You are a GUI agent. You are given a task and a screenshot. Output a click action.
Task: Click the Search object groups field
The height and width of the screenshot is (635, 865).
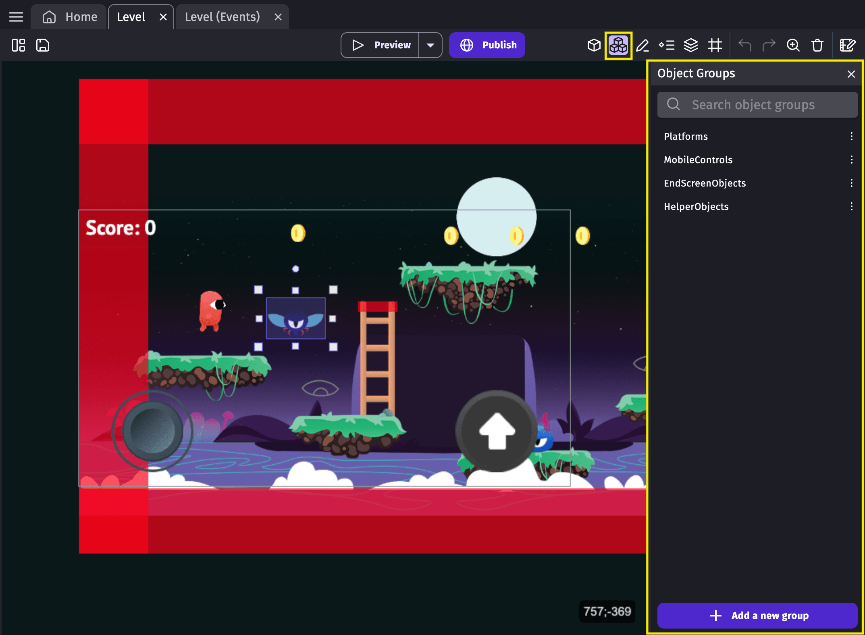pyautogui.click(x=757, y=105)
